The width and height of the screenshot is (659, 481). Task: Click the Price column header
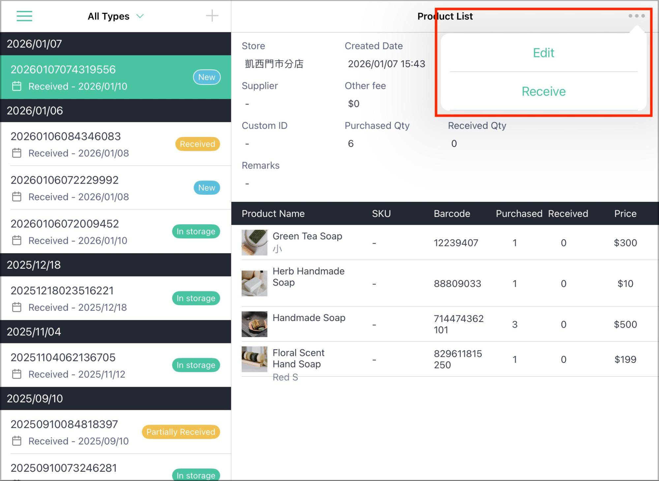(x=625, y=214)
